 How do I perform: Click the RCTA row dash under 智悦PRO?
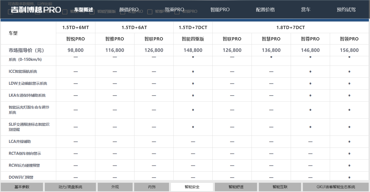[x=76, y=154]
